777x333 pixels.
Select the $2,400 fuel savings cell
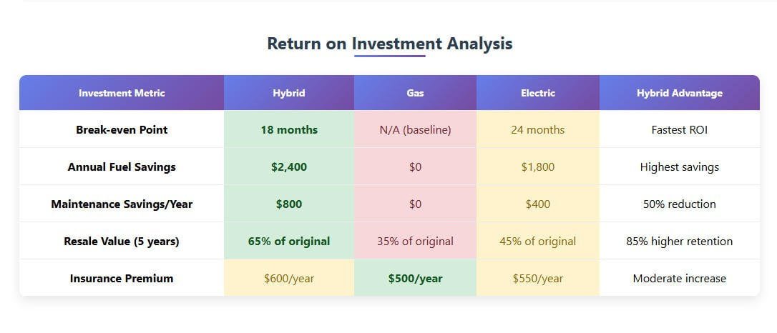tap(289, 167)
